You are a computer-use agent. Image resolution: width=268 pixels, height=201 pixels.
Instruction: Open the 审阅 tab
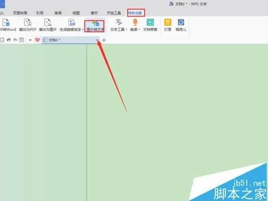pos(58,13)
